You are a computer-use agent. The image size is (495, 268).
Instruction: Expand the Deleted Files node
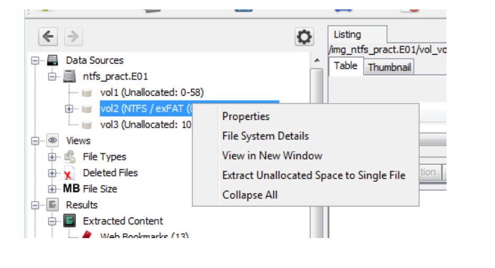tap(52, 173)
